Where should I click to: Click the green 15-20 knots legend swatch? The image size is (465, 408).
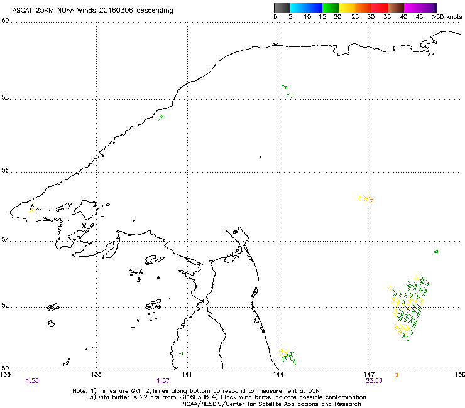click(331, 8)
